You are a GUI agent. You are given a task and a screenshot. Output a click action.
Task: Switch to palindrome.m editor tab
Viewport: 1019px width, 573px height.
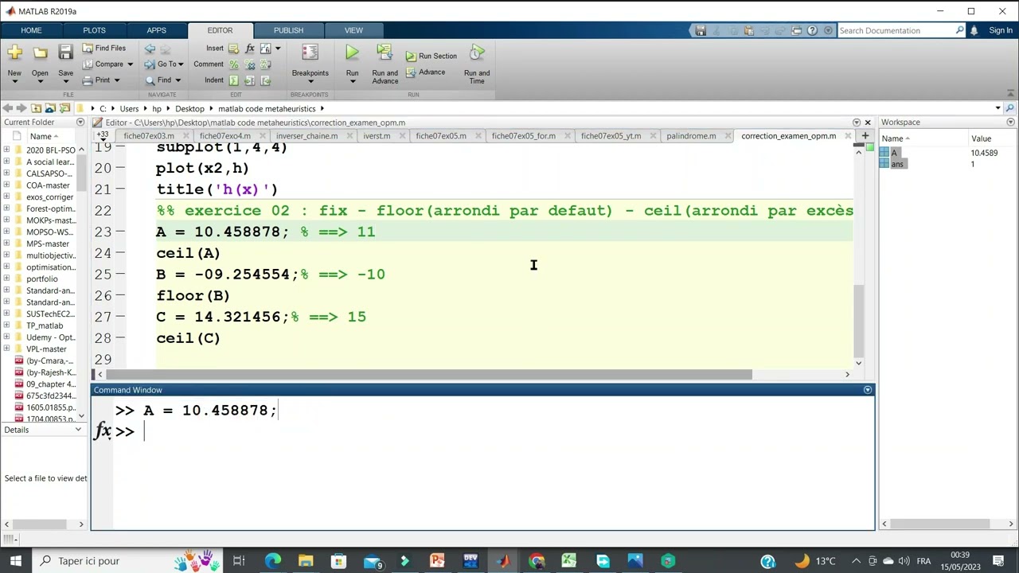pos(691,136)
